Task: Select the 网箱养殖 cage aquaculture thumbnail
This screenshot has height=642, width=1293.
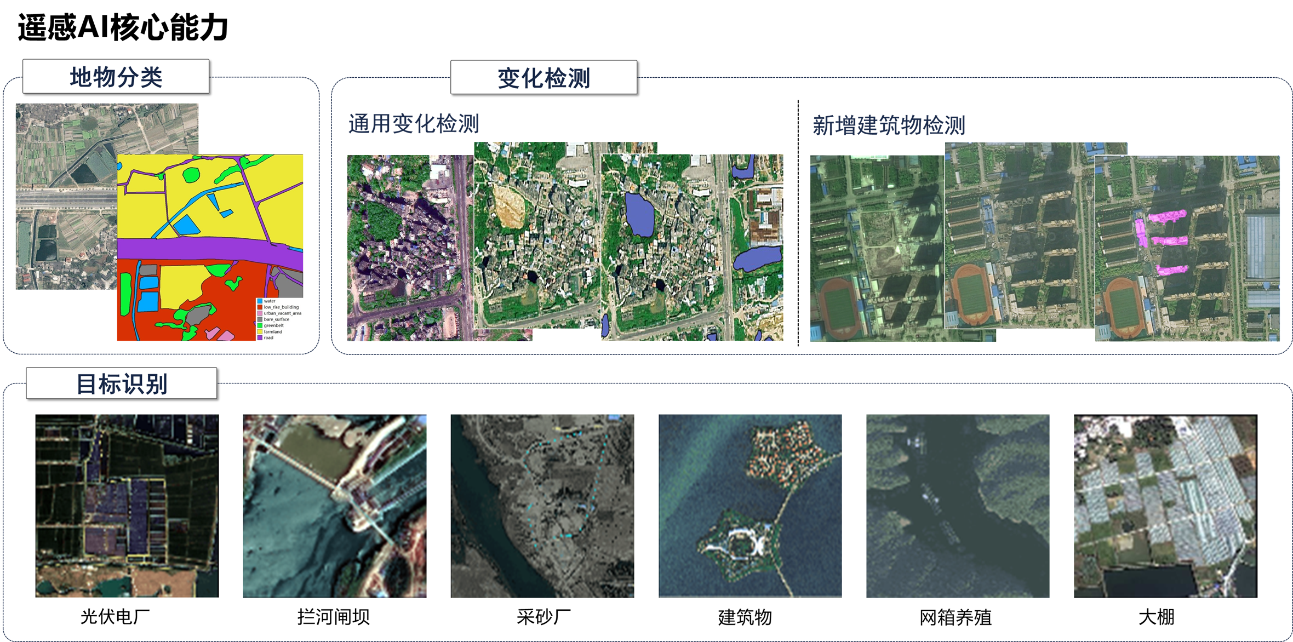Action: pyautogui.click(x=958, y=506)
